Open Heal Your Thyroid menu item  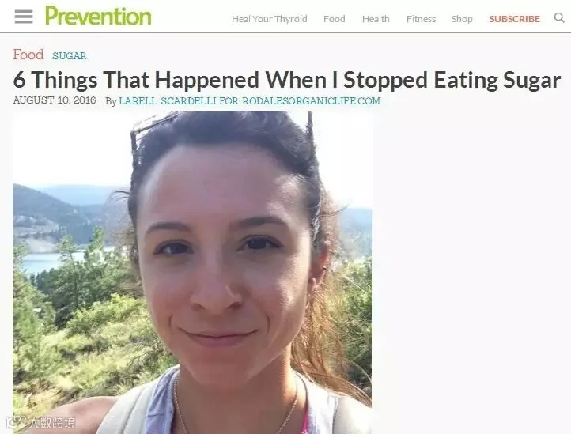coord(270,19)
